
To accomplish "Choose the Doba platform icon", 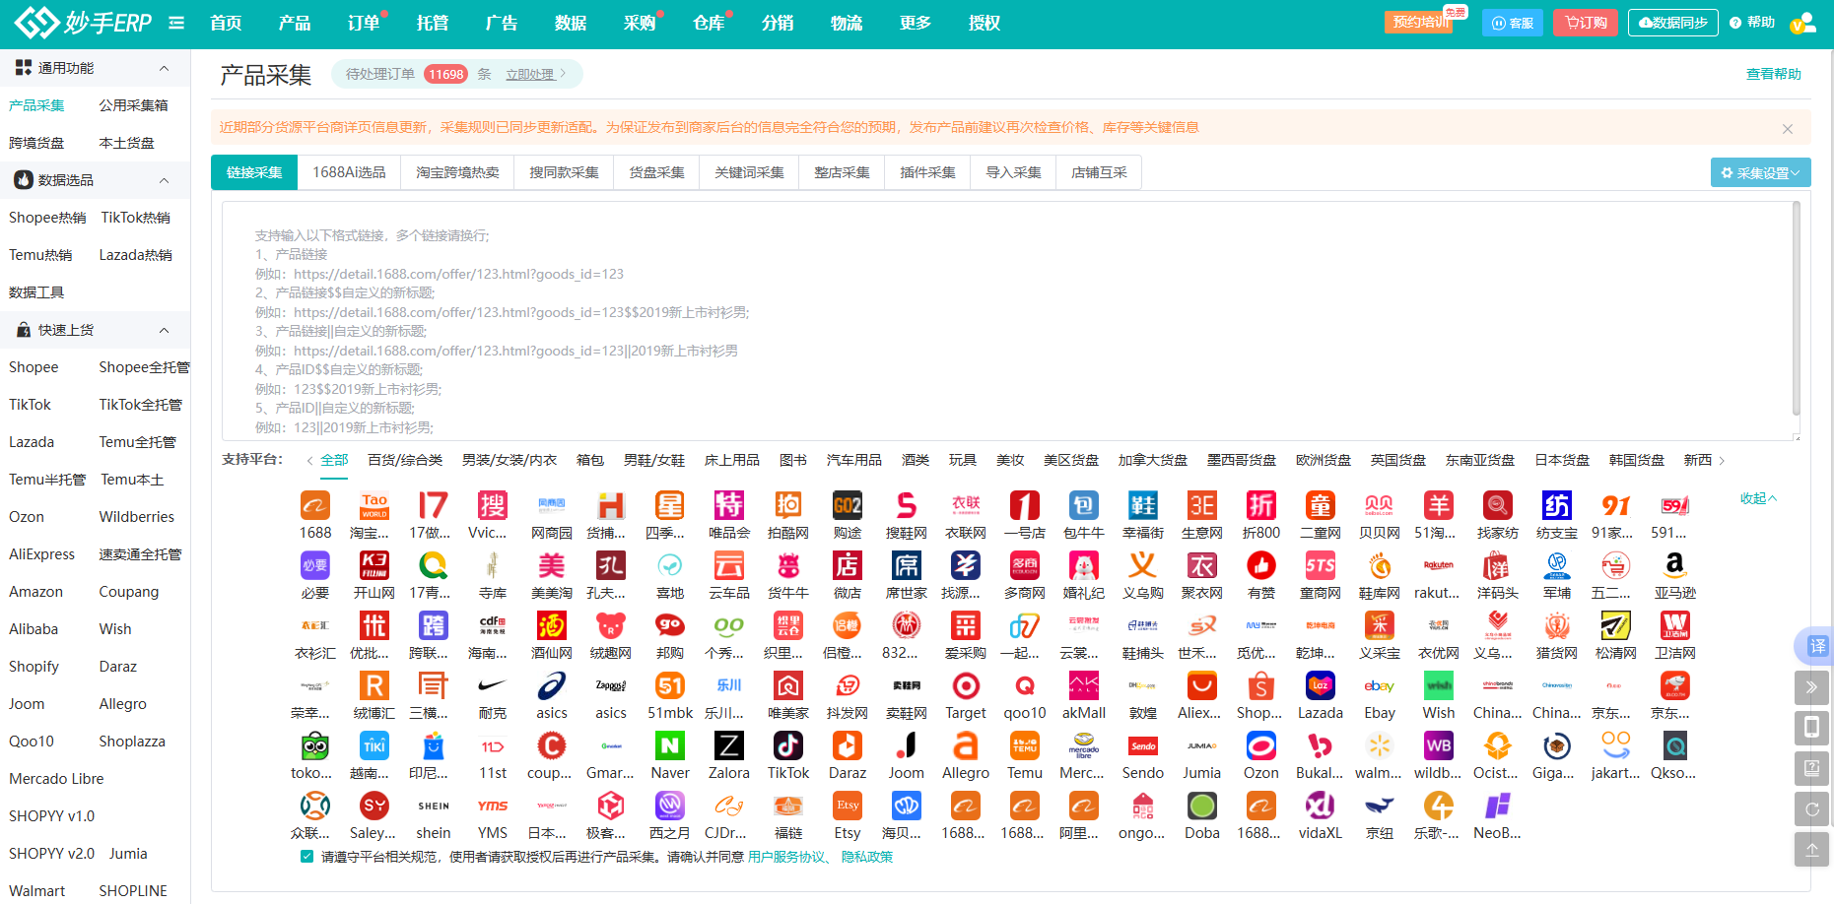I will [x=1202, y=807].
